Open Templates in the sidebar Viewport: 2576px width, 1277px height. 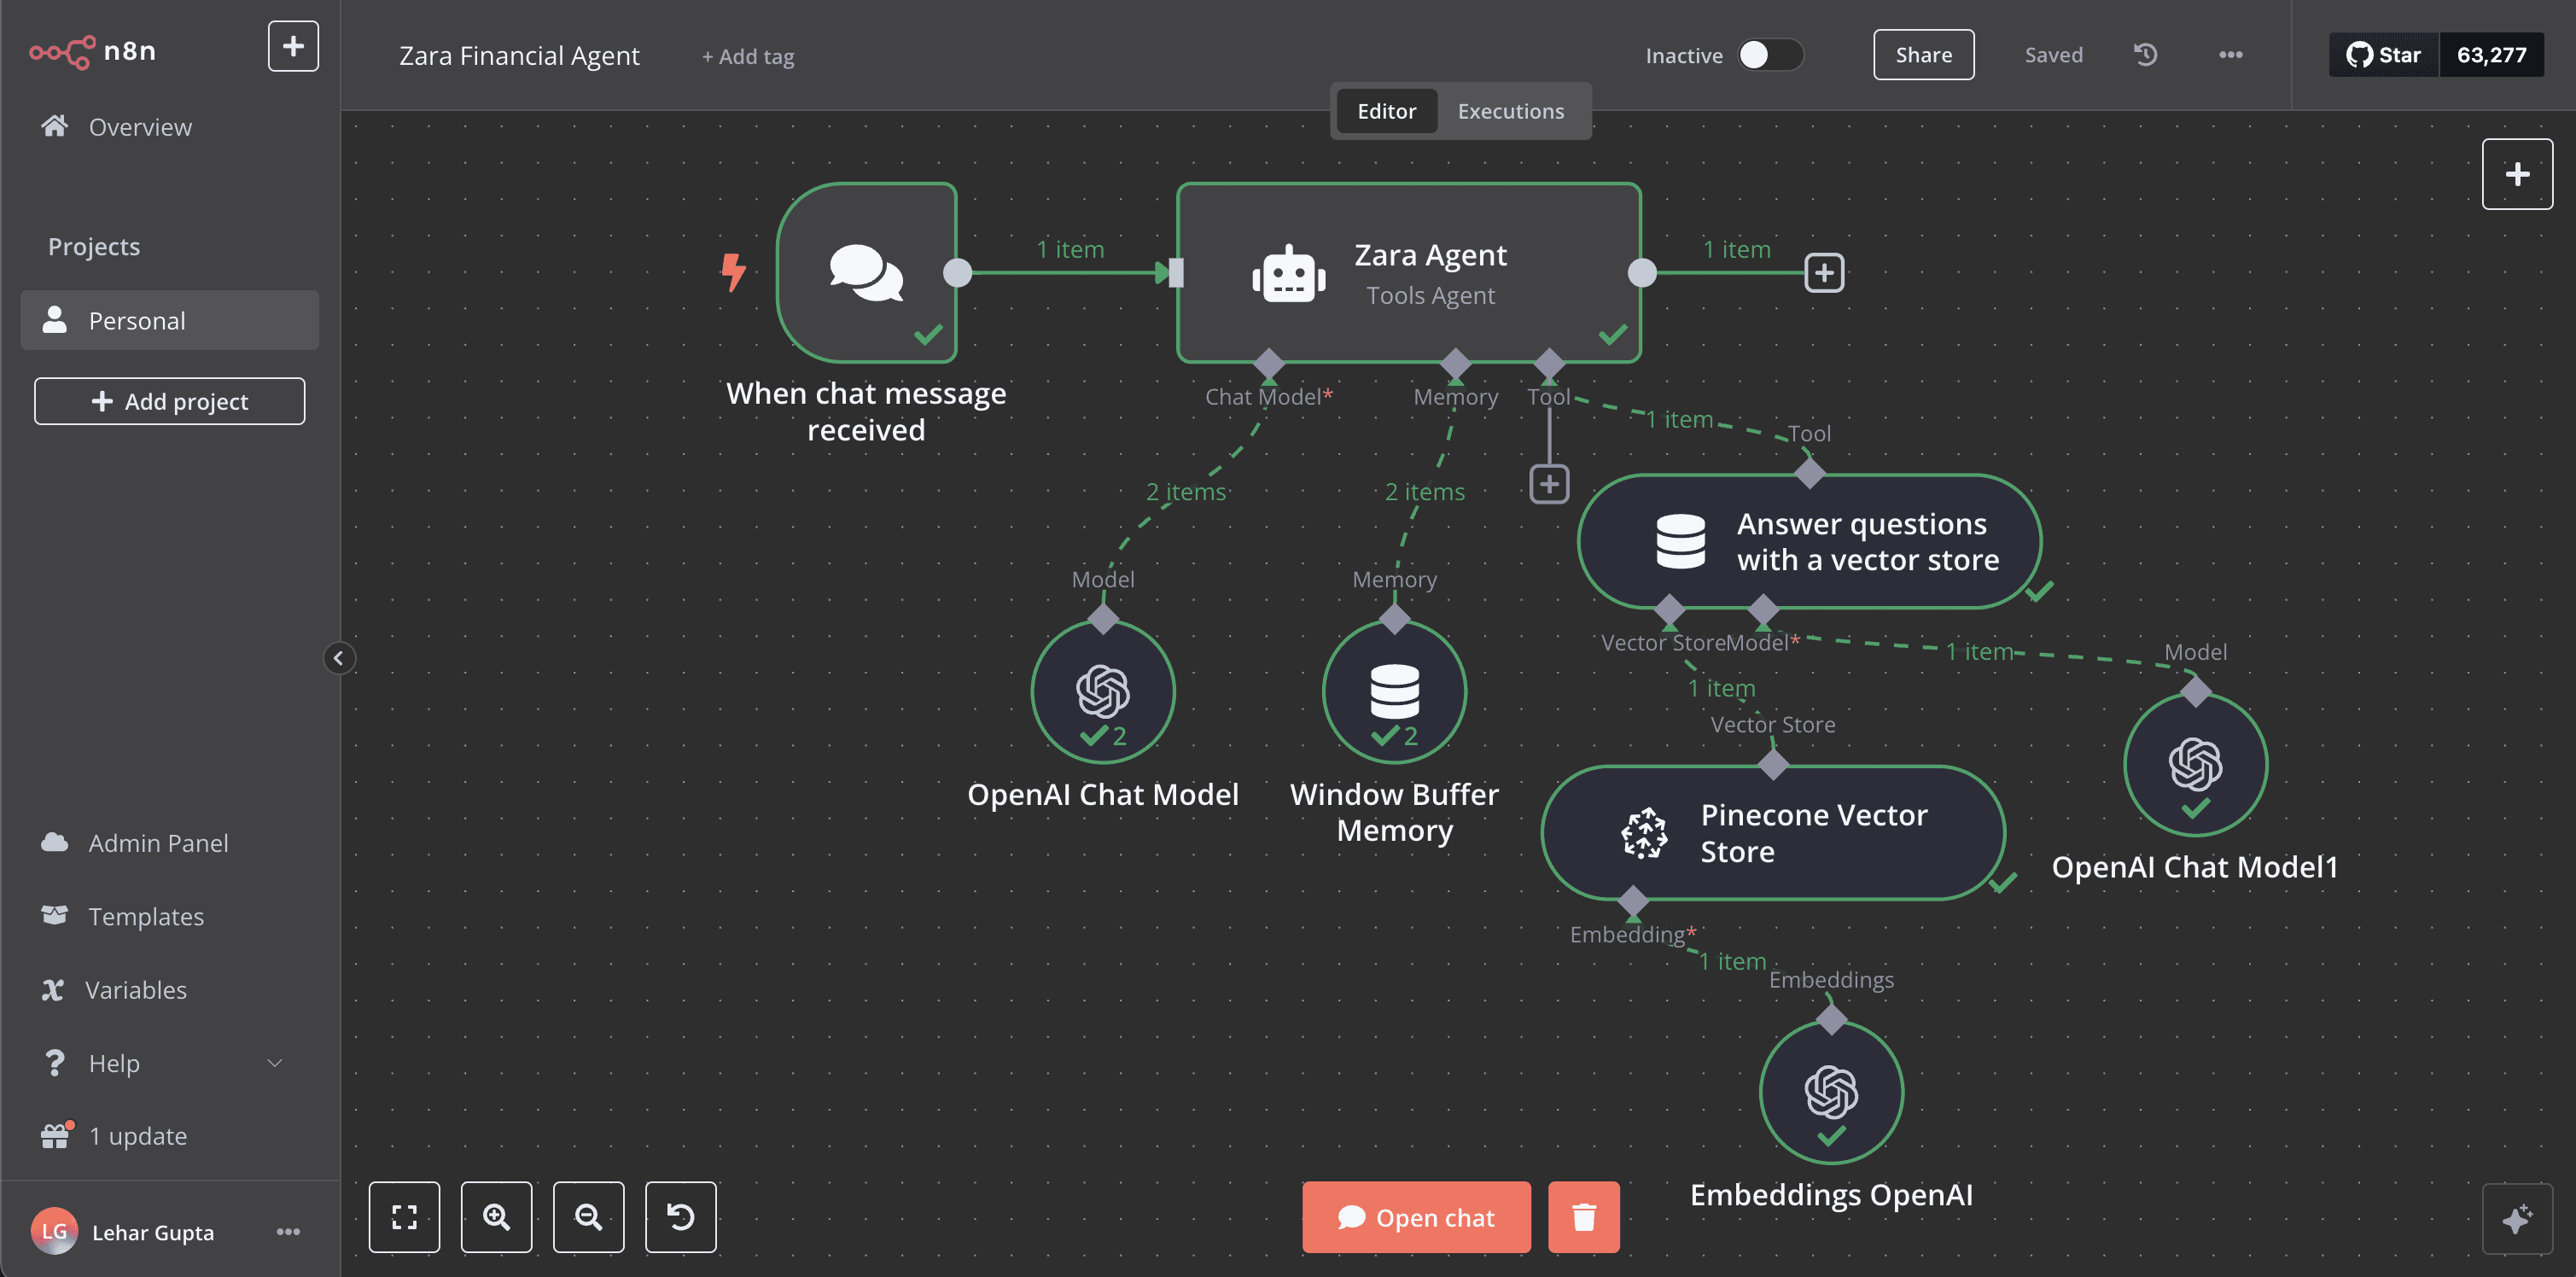click(x=146, y=916)
